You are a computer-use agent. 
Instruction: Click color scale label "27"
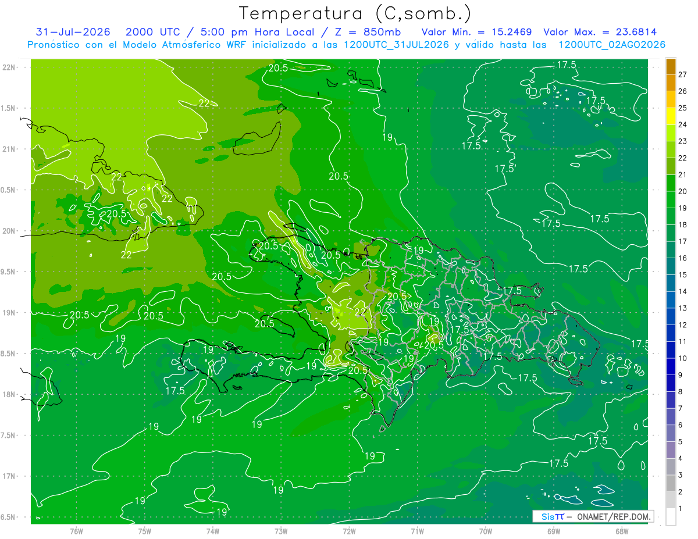[x=683, y=74]
